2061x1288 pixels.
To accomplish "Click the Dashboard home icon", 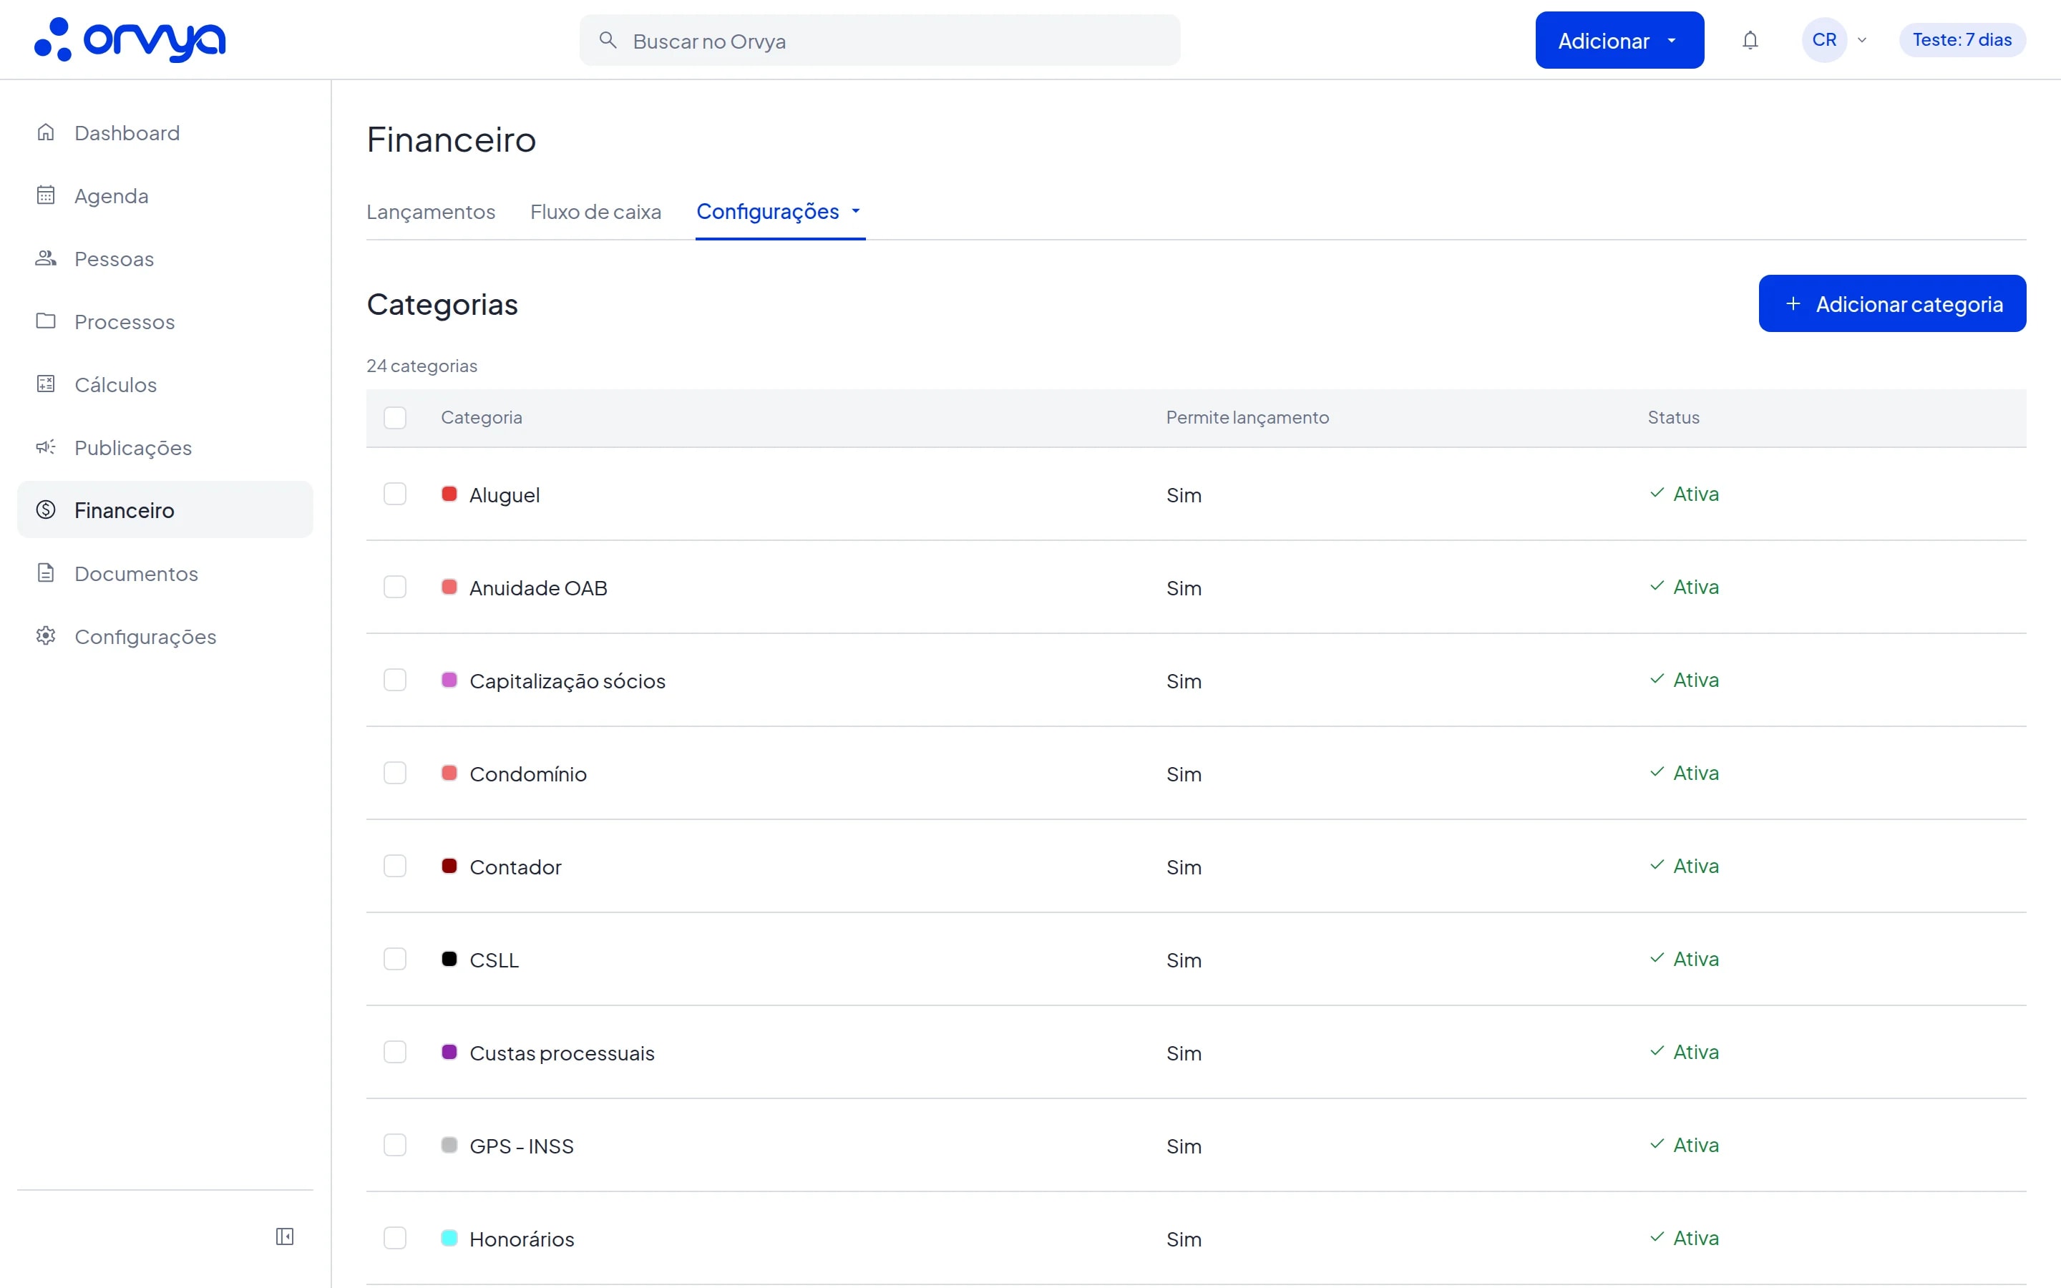I will coord(46,132).
